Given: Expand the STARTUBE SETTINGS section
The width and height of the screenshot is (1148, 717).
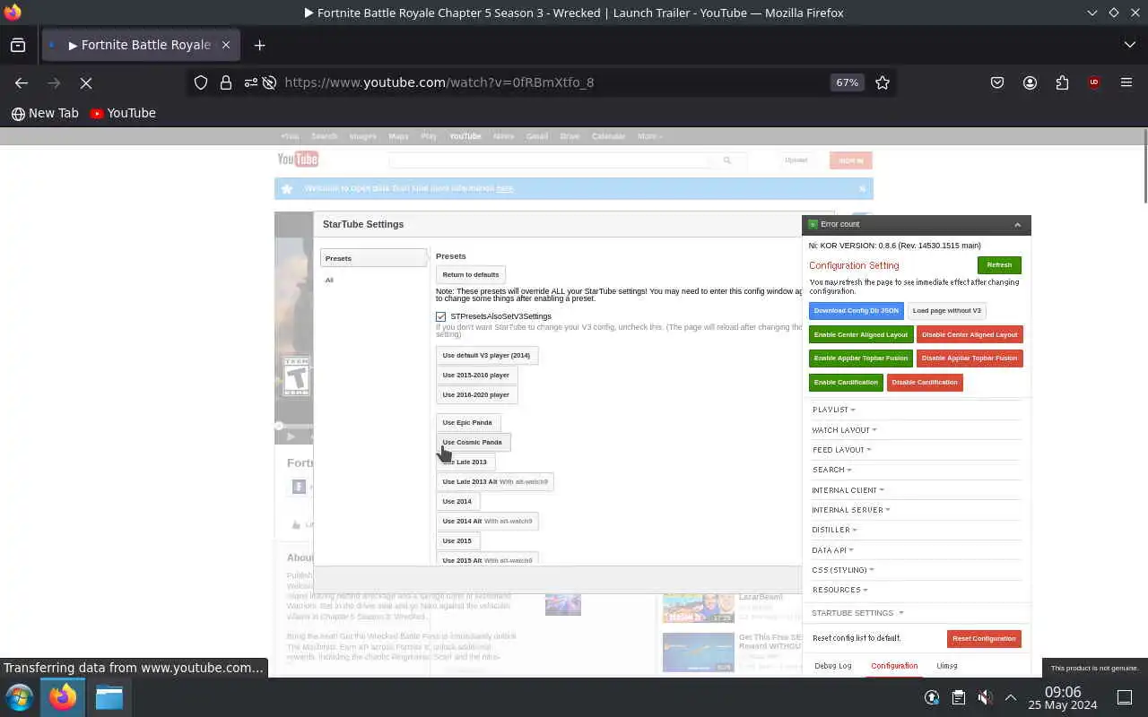Looking at the screenshot, I should [x=857, y=613].
